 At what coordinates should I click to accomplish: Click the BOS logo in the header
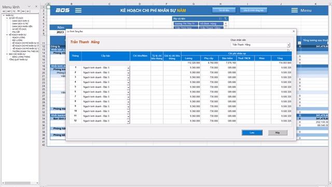tap(62, 10)
